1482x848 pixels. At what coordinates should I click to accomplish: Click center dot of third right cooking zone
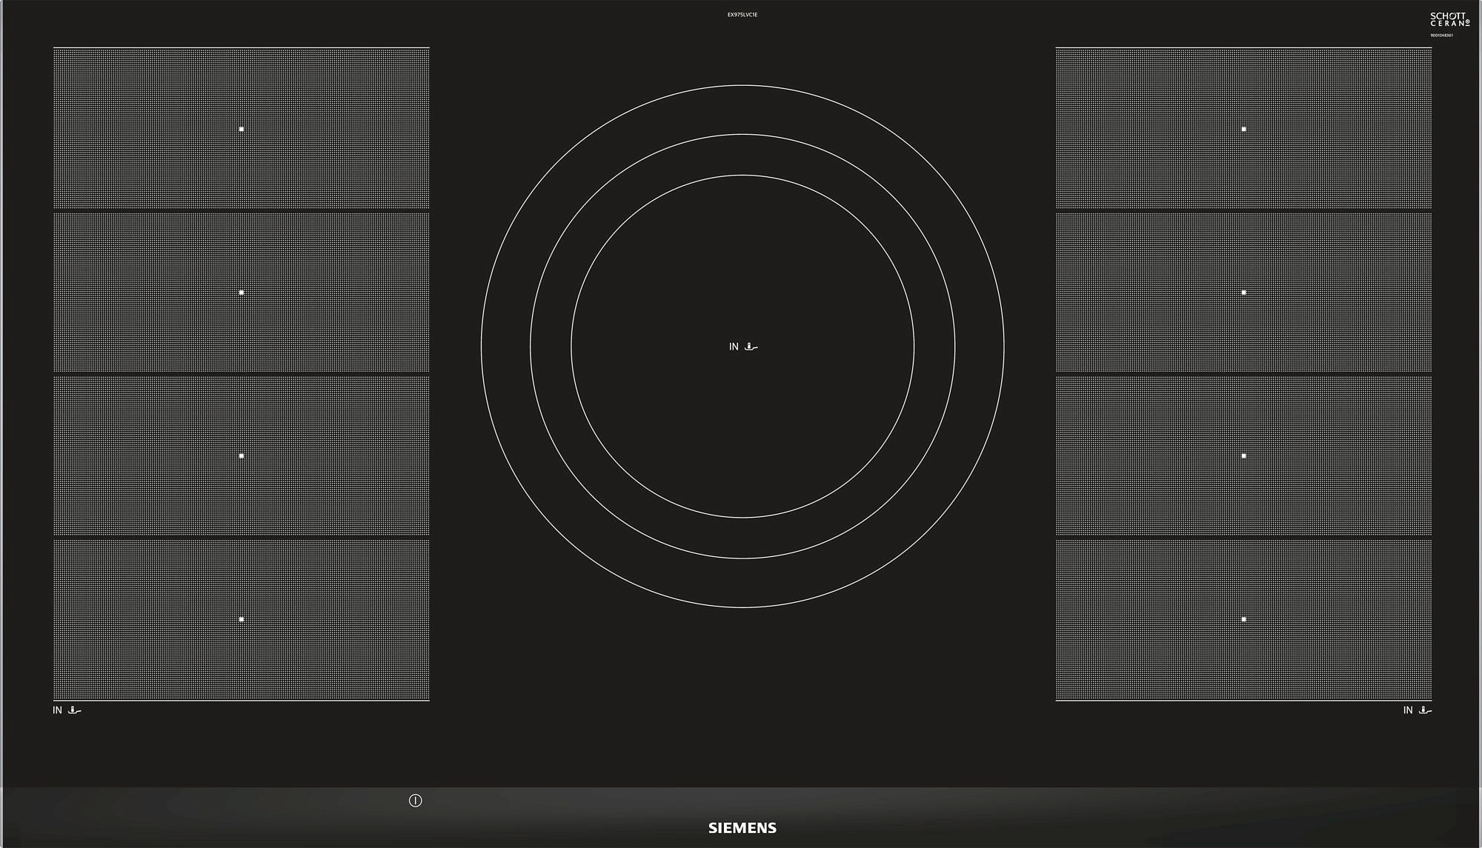1243,456
